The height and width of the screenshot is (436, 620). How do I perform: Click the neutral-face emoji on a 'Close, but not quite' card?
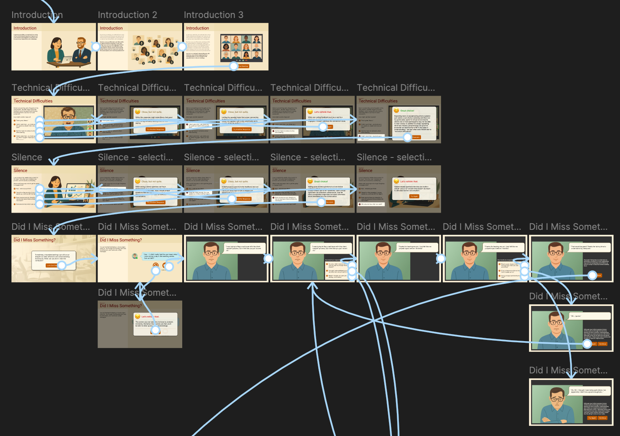tap(137, 110)
